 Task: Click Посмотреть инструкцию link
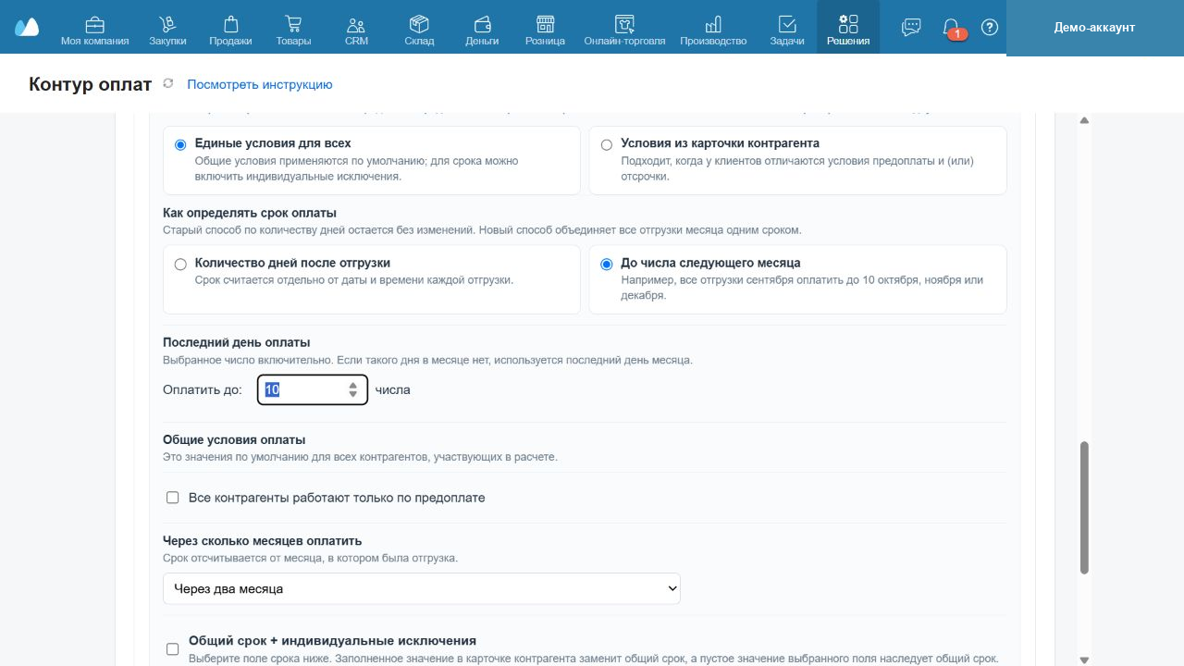(x=260, y=84)
